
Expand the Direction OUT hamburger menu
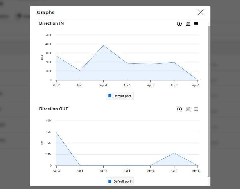click(196, 109)
